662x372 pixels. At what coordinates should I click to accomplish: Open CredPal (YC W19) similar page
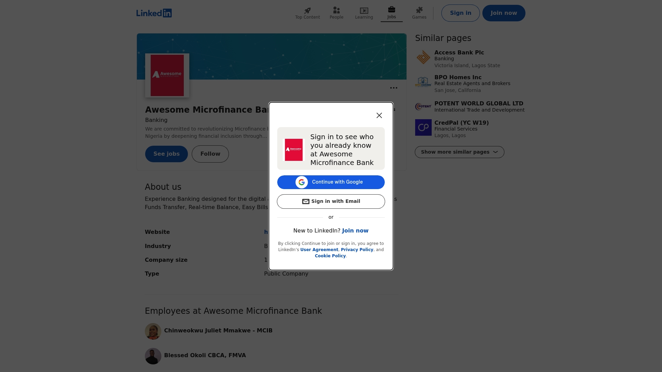point(462,123)
